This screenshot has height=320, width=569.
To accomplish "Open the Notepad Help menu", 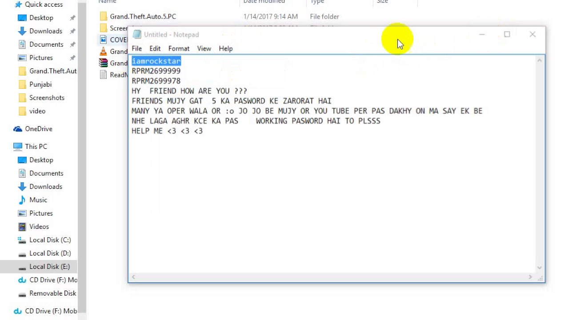I will tap(225, 48).
